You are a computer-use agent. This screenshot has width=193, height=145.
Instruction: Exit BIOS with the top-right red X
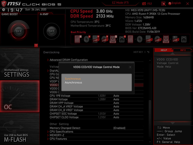pyautogui.click(x=188, y=3)
